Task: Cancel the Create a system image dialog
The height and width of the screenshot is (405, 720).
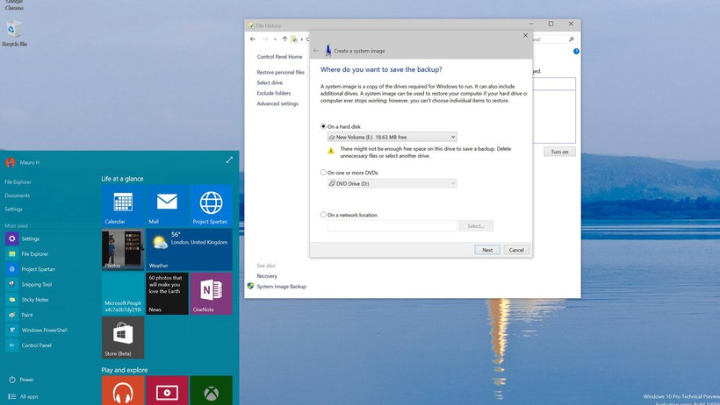Action: pyautogui.click(x=516, y=250)
